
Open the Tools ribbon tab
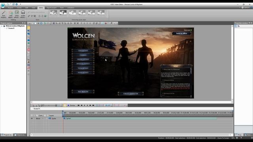pyautogui.click(x=62, y=8)
